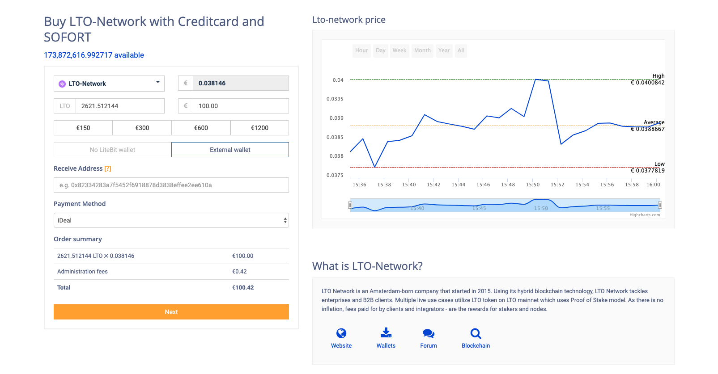
Task: Grab the left chart navigator handle
Action: pos(350,205)
